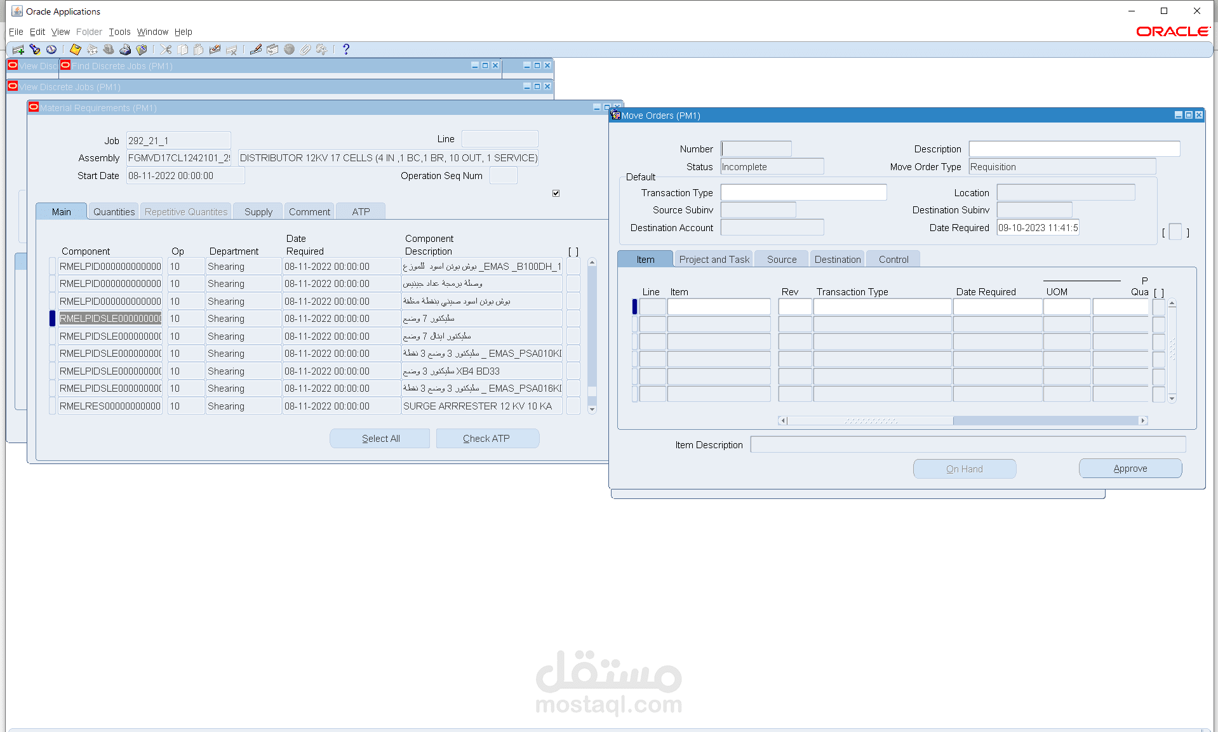
Task: Click the Material Requirements scroll up arrow
Action: (x=592, y=262)
